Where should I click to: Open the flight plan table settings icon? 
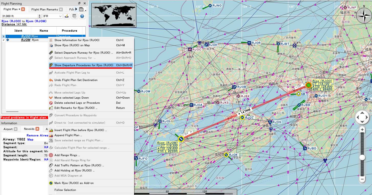click(x=74, y=16)
